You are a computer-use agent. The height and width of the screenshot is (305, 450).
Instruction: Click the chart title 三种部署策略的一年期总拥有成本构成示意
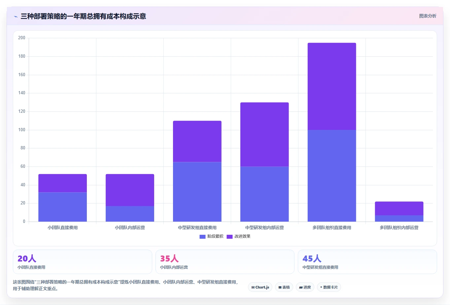[83, 16]
